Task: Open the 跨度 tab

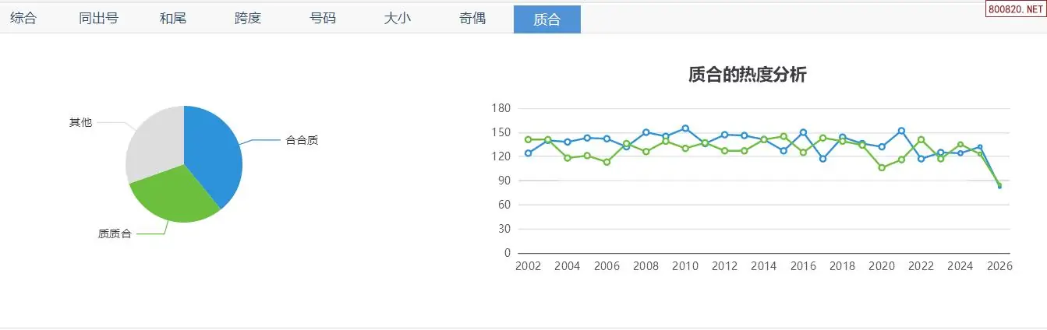Action: (x=248, y=19)
